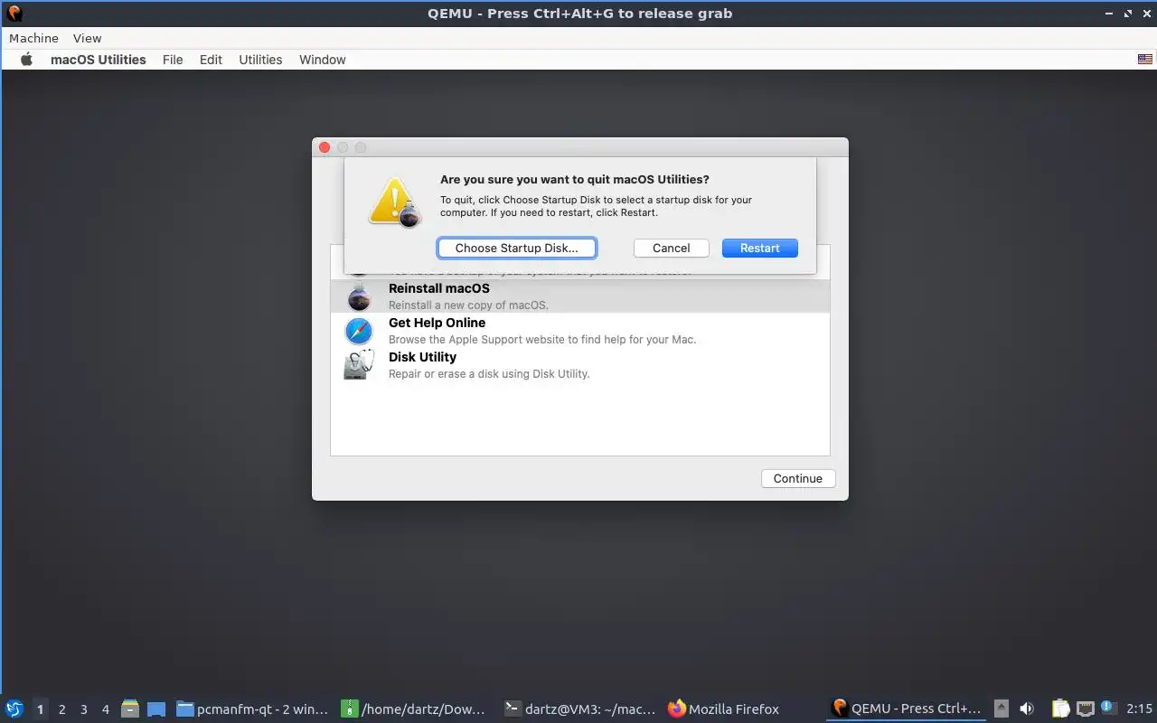Switch to pcmanfm-qt windows in the taskbar

[251, 709]
